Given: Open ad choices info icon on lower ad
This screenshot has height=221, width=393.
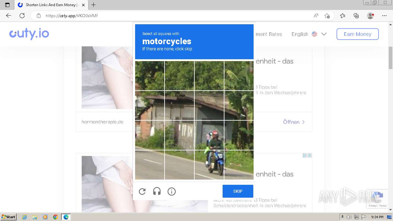Looking at the screenshot, I should [305, 156].
